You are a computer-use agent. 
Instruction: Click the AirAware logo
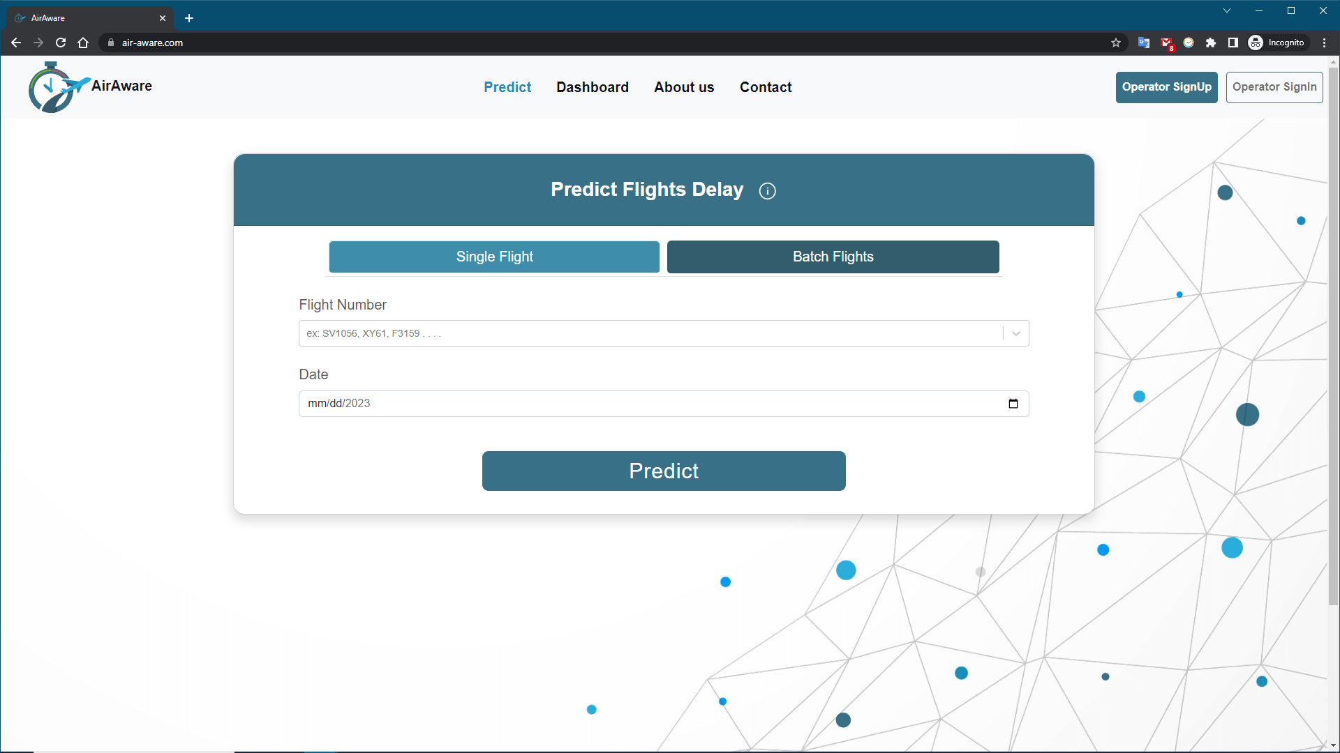coord(90,87)
